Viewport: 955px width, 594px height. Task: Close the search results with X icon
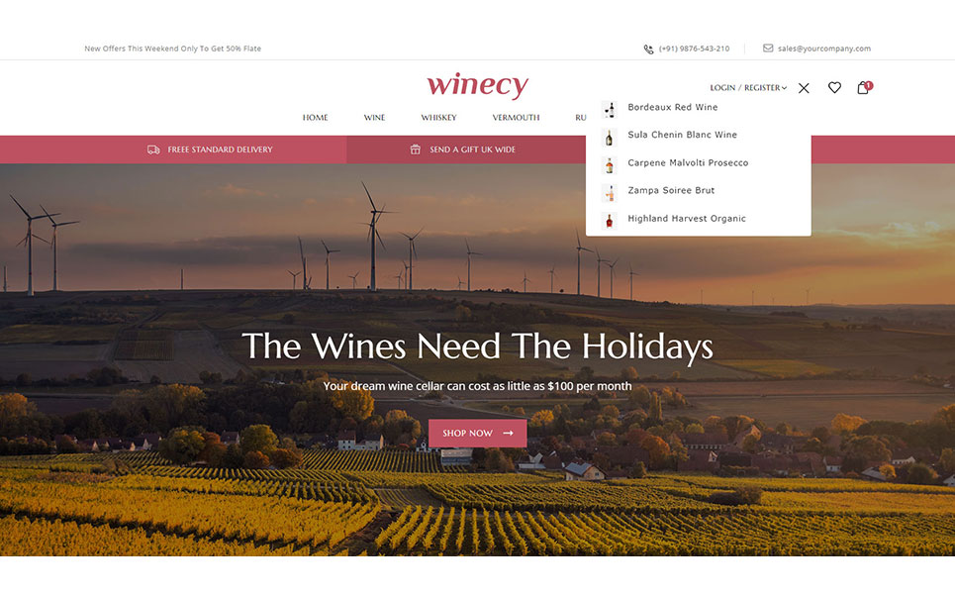click(804, 88)
